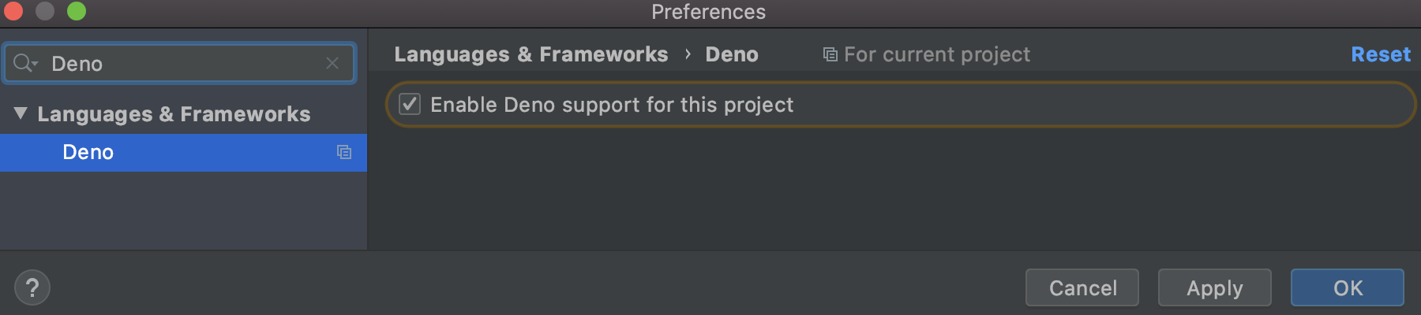Screen dimensions: 1421x315
Task: Click the search magnifier history icon
Action: click(25, 63)
